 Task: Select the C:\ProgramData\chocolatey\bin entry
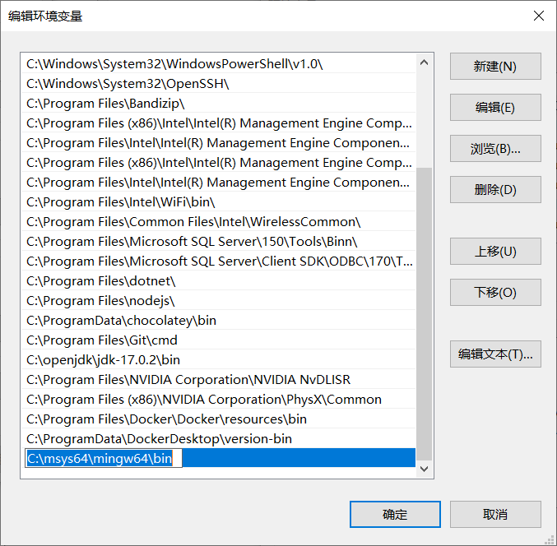tap(218, 321)
